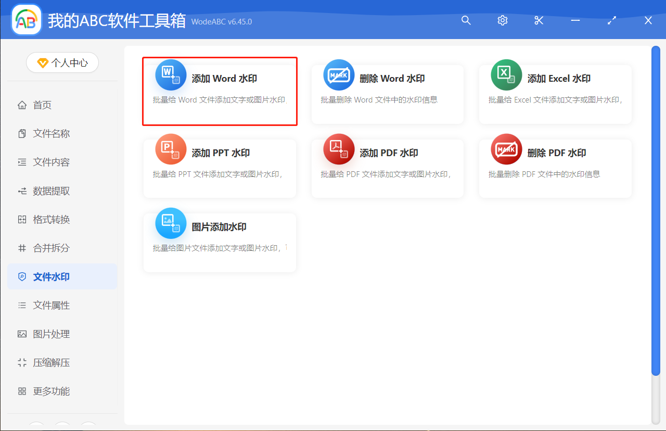666x431 pixels.
Task: Click the scissors screenshot icon
Action: pyautogui.click(x=539, y=20)
